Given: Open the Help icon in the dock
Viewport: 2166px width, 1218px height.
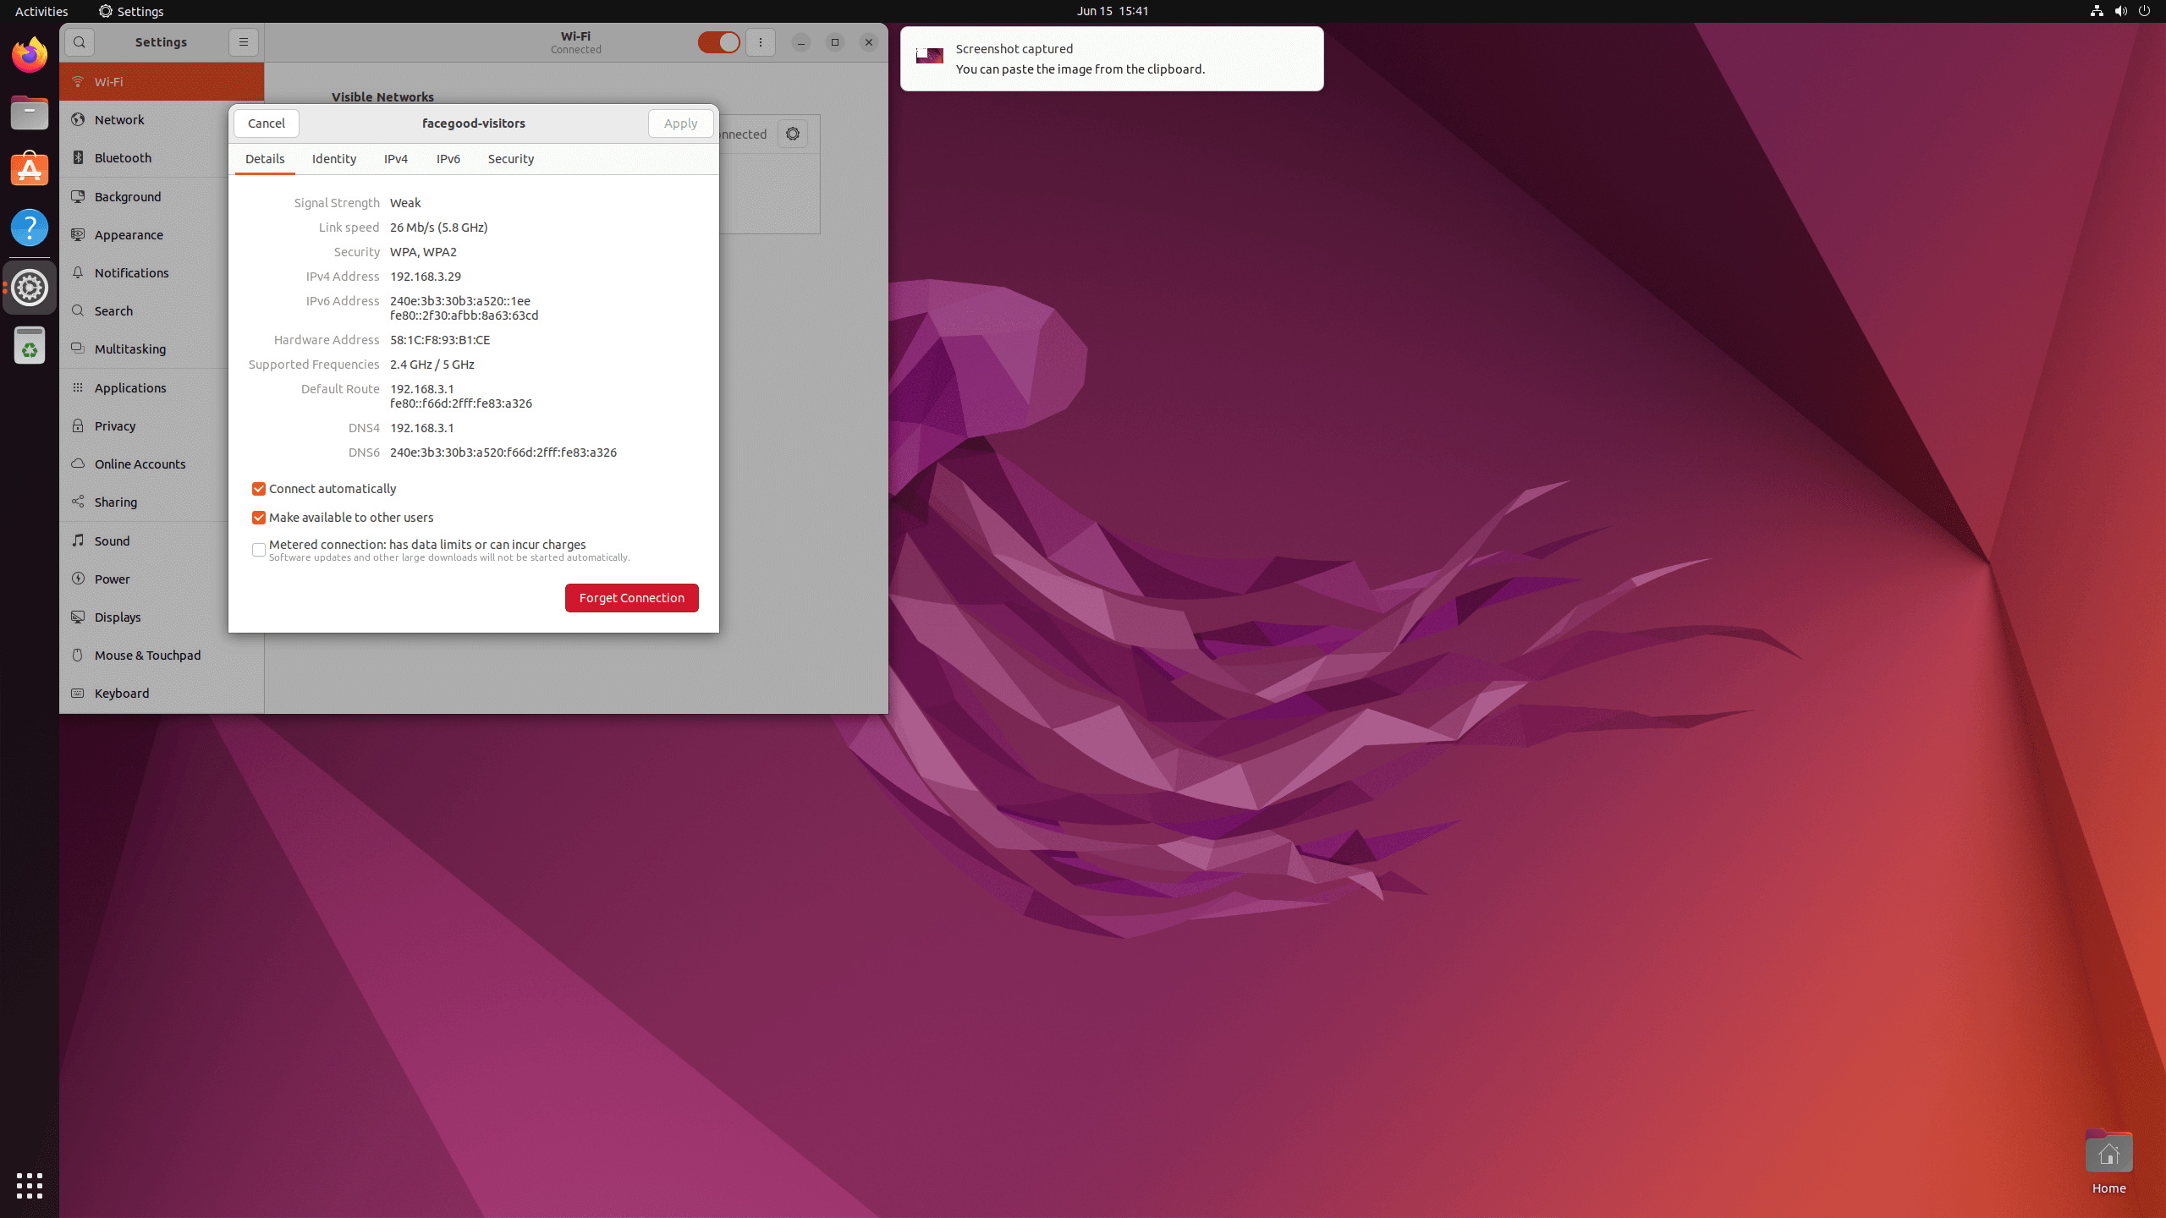Looking at the screenshot, I should click(x=30, y=228).
